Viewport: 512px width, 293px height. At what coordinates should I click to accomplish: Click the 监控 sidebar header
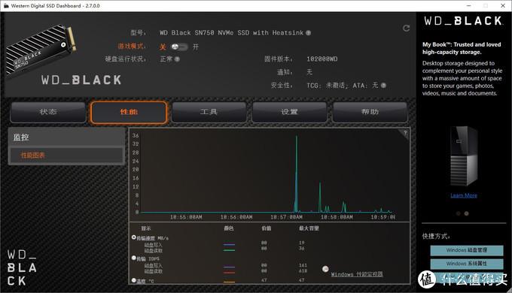pos(66,137)
